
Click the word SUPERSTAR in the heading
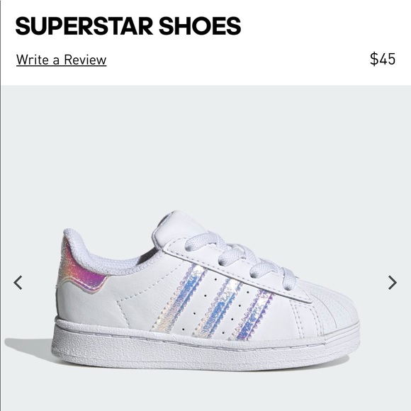pos(84,26)
